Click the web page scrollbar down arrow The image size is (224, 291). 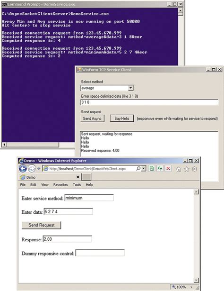click(x=196, y=280)
